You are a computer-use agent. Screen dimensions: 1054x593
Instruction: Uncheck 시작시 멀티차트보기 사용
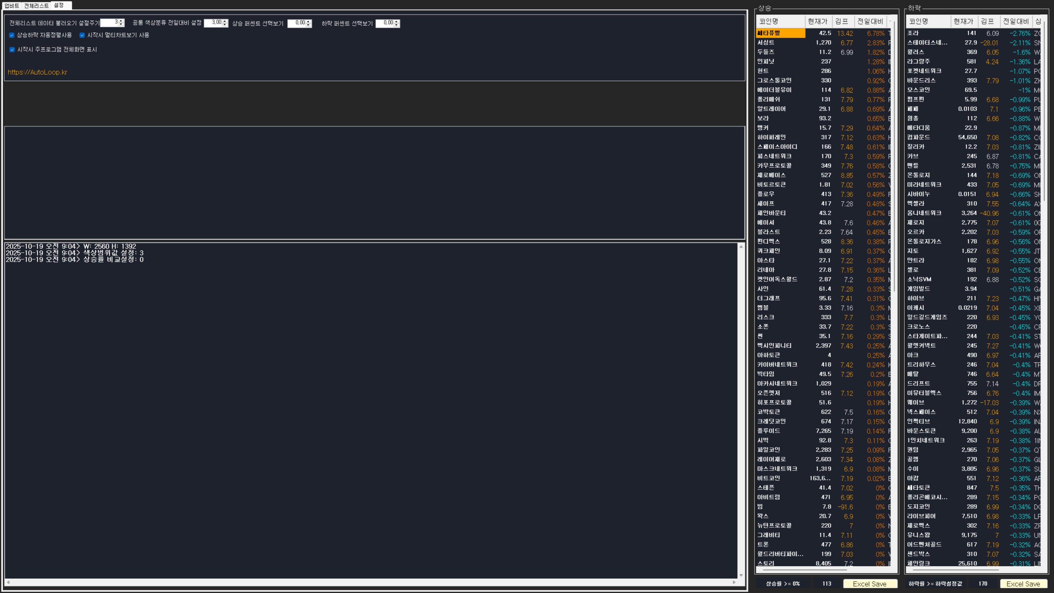tap(82, 35)
